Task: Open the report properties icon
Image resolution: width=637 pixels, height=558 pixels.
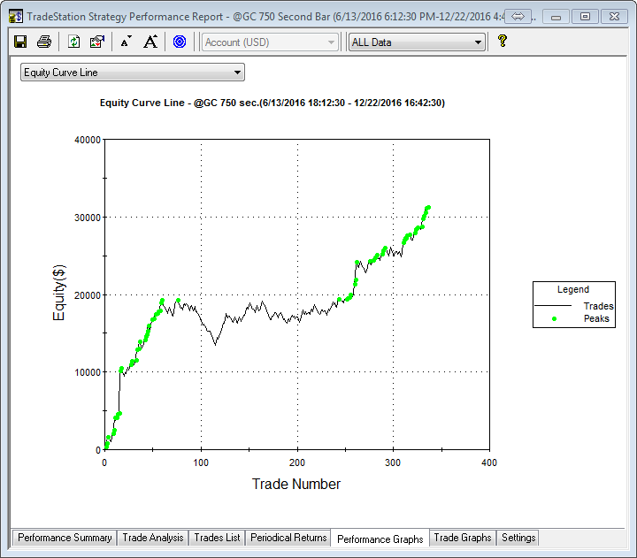Action: coord(97,42)
